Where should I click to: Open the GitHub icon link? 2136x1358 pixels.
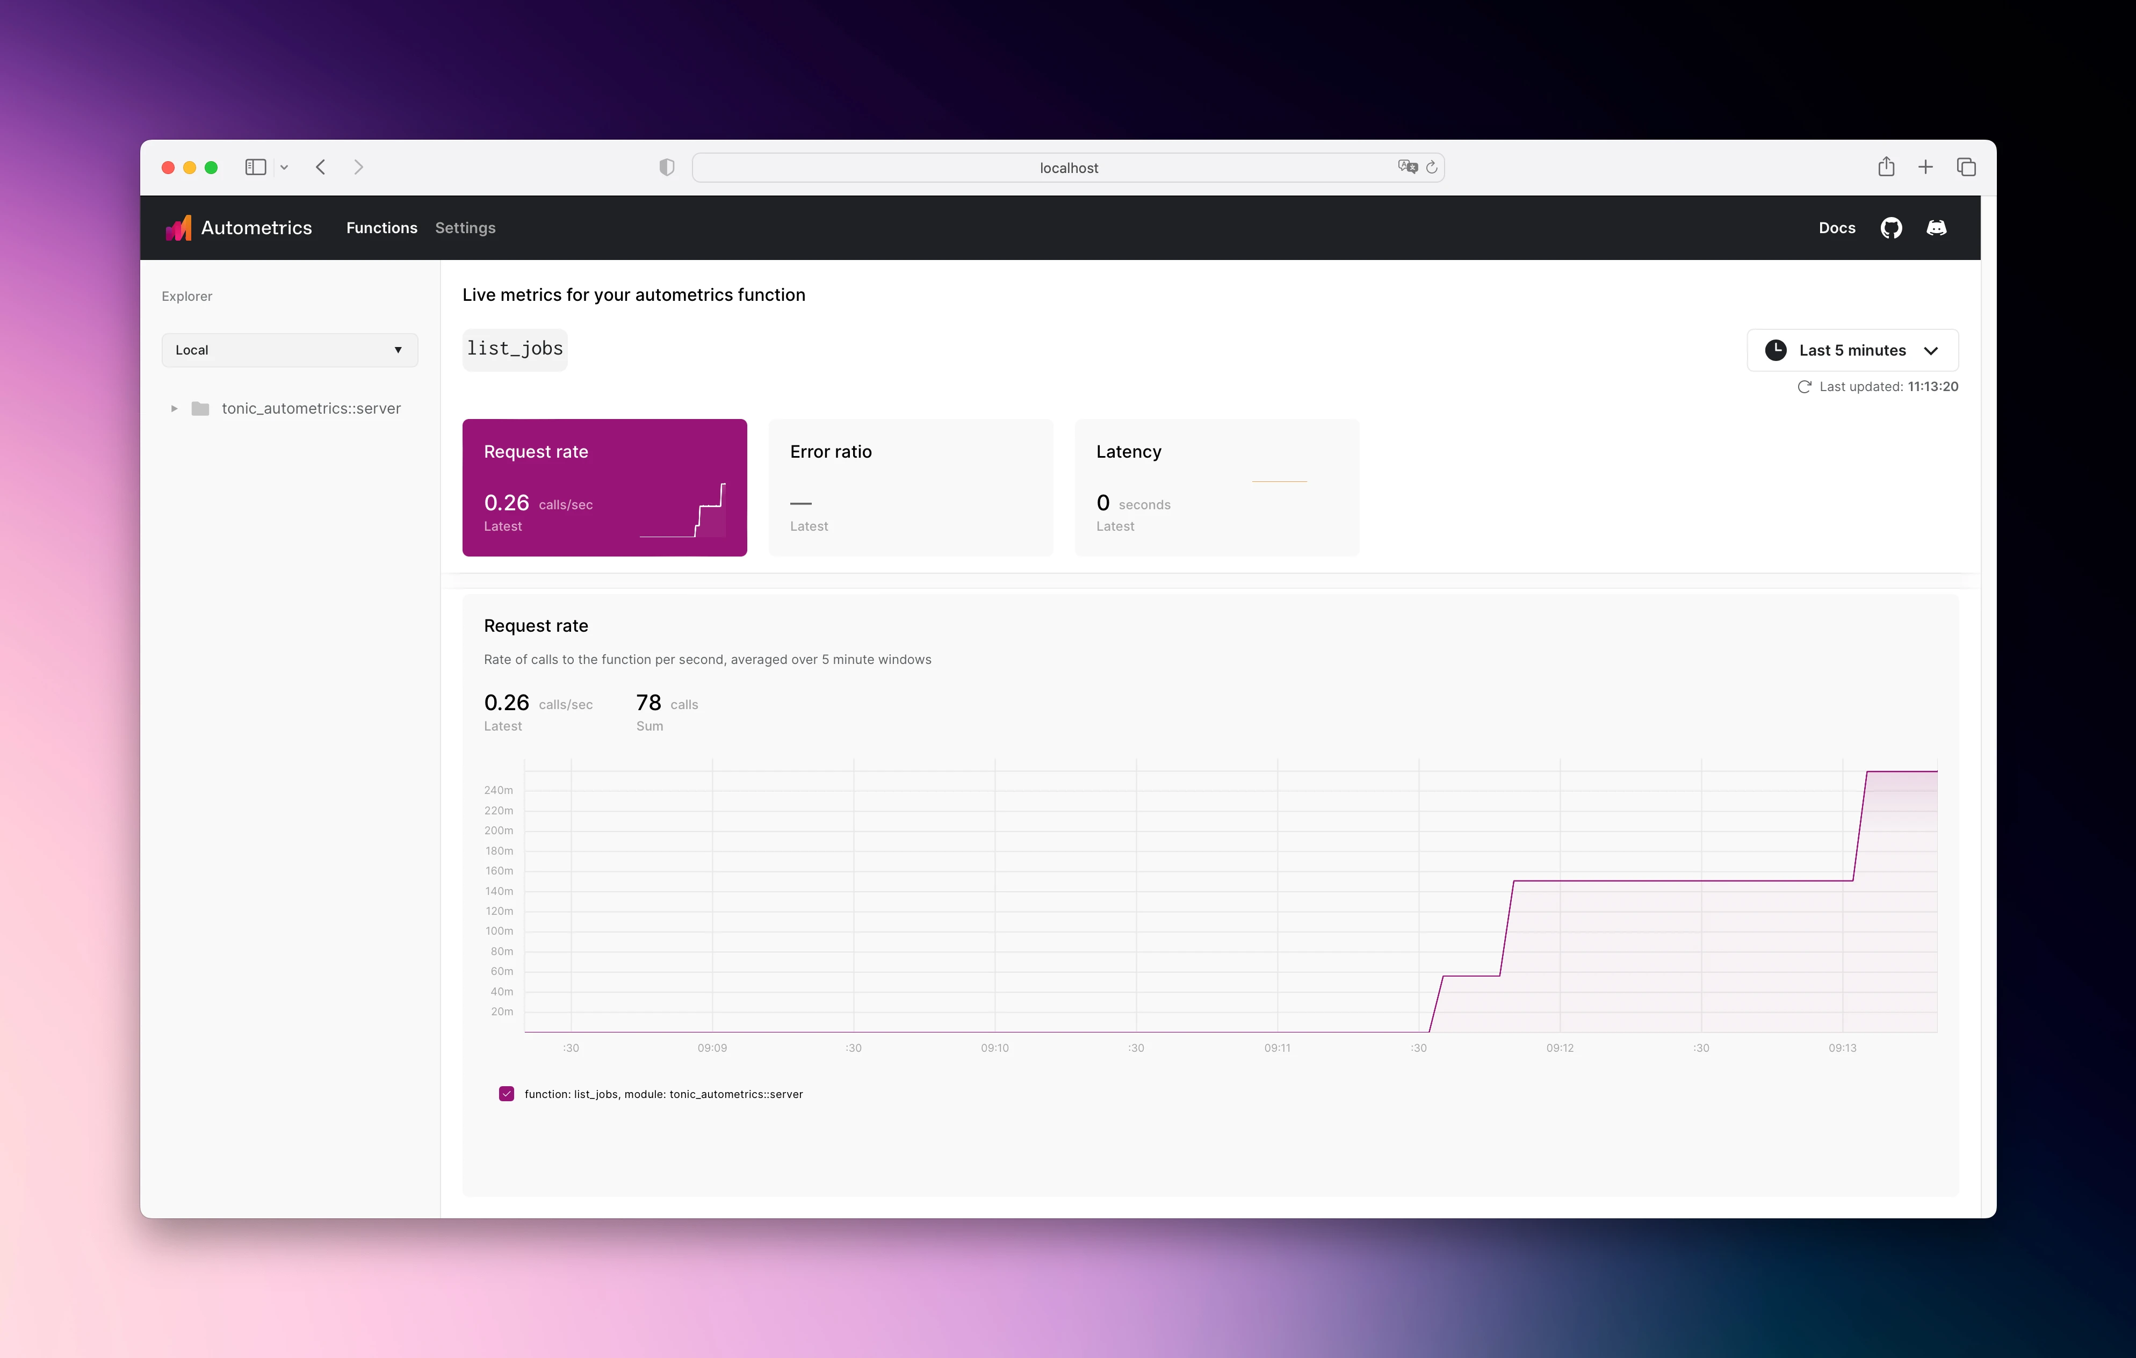pos(1891,228)
